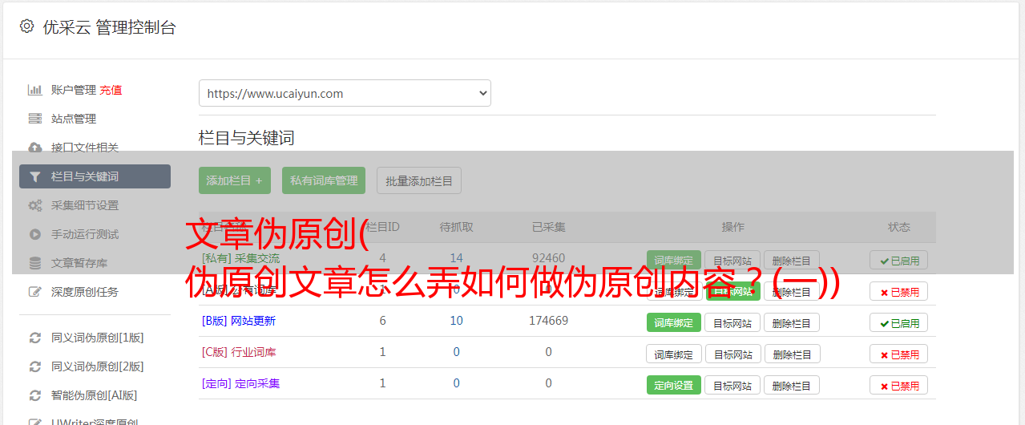Click 删除栏目 in the 网站更新 row

point(792,322)
